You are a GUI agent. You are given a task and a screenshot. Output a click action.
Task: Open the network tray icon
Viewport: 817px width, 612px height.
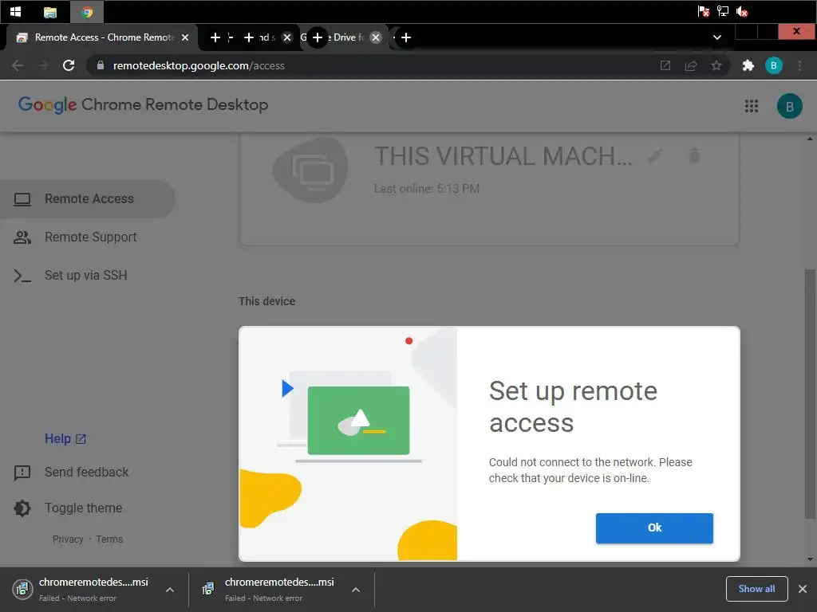pos(722,11)
